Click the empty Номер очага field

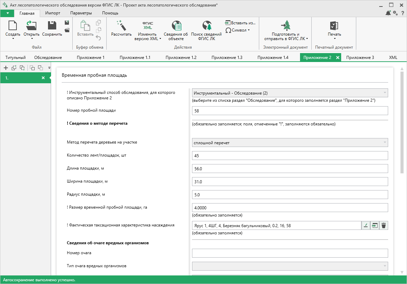click(x=290, y=253)
